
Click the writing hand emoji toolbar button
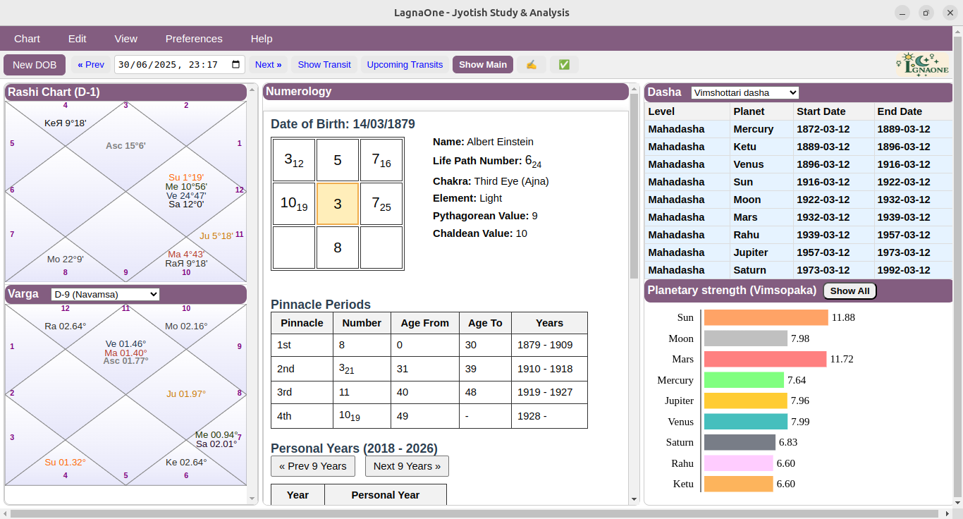pyautogui.click(x=531, y=65)
